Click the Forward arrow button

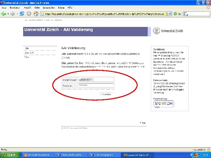coord(13,14)
